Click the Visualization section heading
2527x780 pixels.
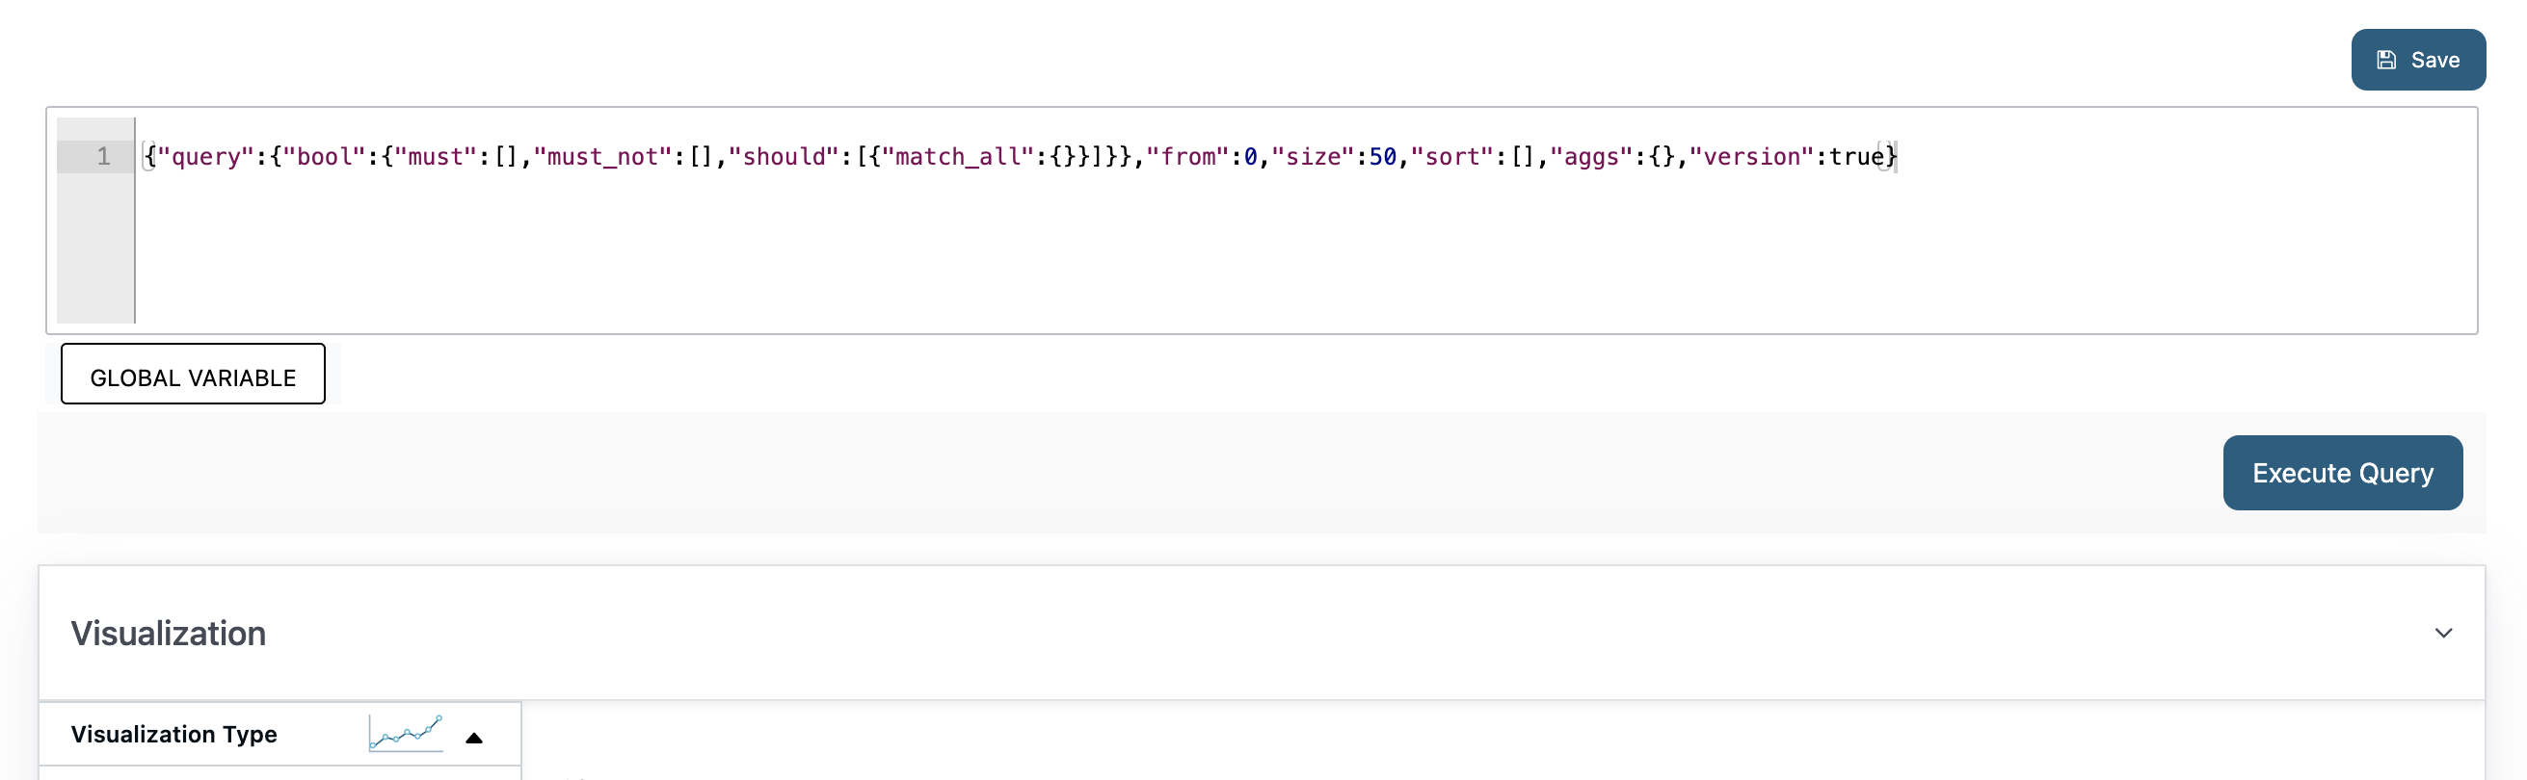[168, 633]
